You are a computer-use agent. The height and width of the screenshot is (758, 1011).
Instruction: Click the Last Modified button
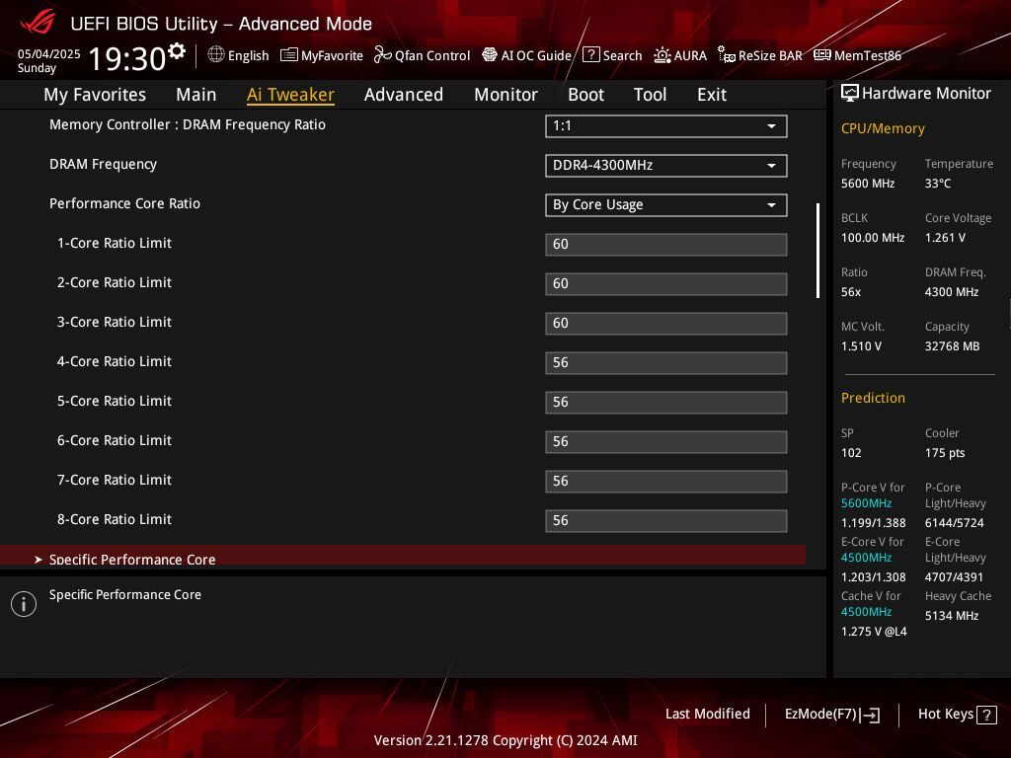tap(707, 714)
